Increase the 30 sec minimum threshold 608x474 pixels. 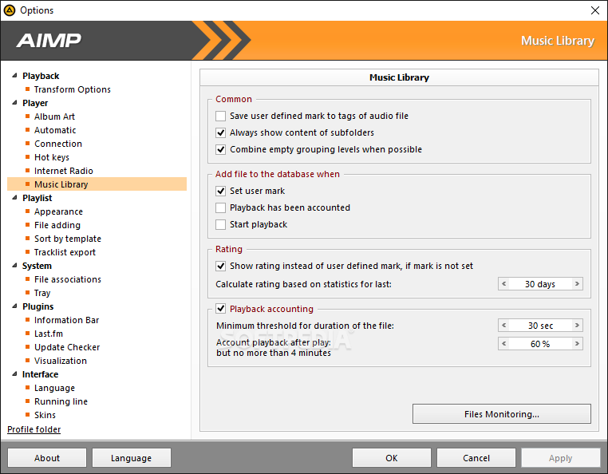577,326
